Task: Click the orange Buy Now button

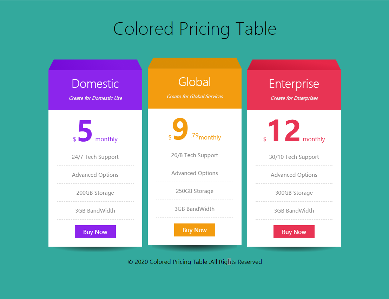Action: [194, 230]
